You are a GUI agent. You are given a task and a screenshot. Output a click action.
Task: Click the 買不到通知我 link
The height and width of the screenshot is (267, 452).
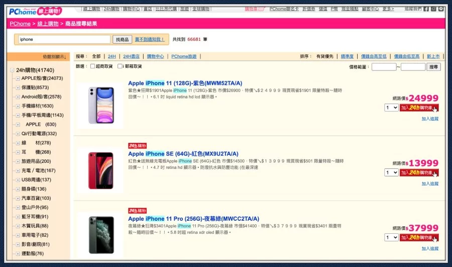[x=150, y=39]
